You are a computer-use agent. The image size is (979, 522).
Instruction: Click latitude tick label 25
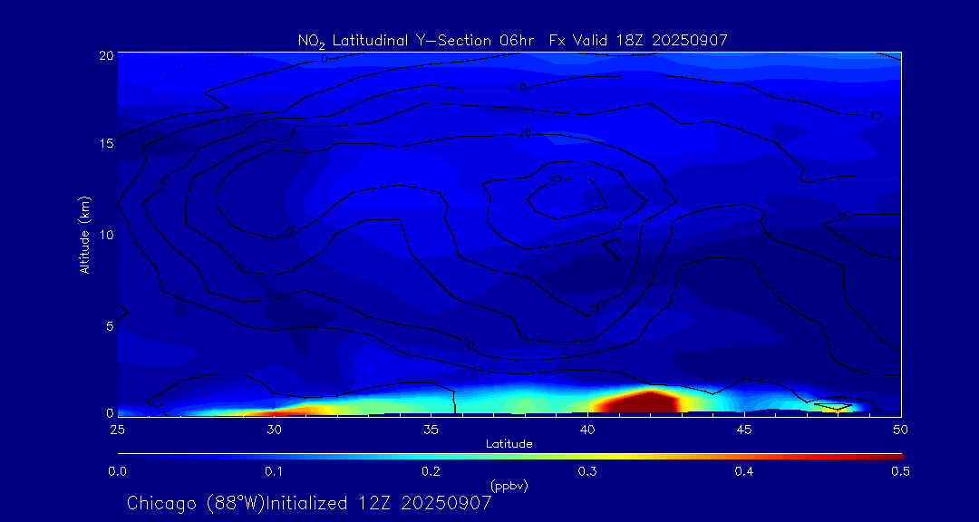click(x=117, y=428)
